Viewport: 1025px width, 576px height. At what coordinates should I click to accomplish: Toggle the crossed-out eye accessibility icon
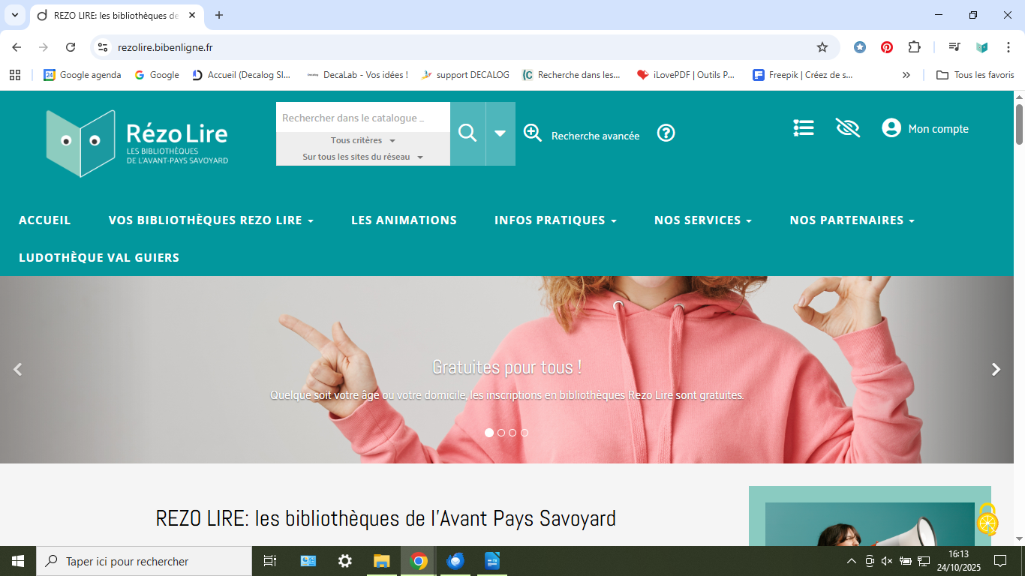[847, 128]
